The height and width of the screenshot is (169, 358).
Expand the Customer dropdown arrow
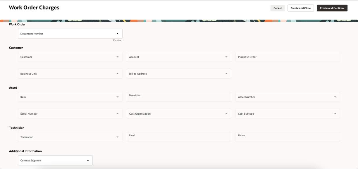pos(118,57)
